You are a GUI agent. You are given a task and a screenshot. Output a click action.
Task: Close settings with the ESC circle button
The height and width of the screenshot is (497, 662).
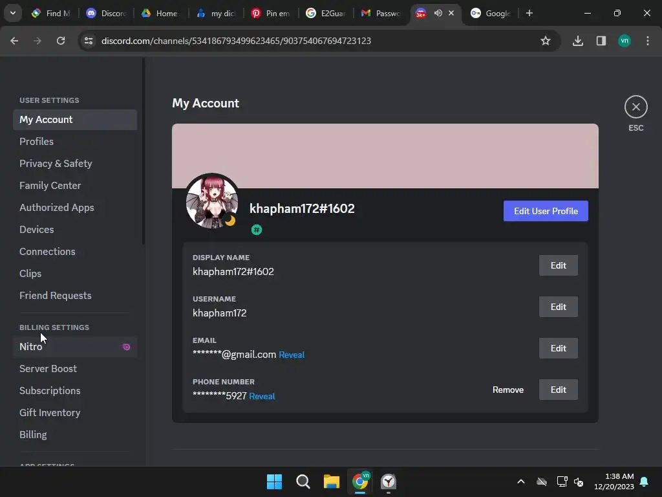[x=636, y=107]
